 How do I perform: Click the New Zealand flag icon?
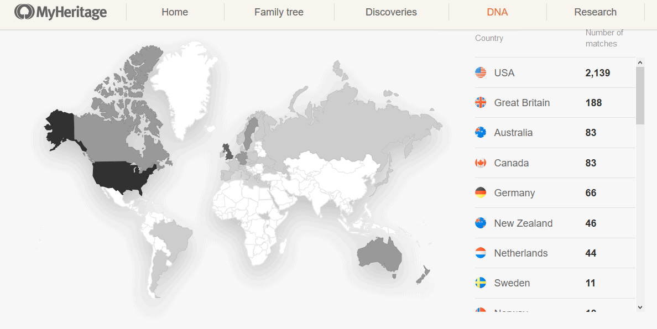[481, 223]
